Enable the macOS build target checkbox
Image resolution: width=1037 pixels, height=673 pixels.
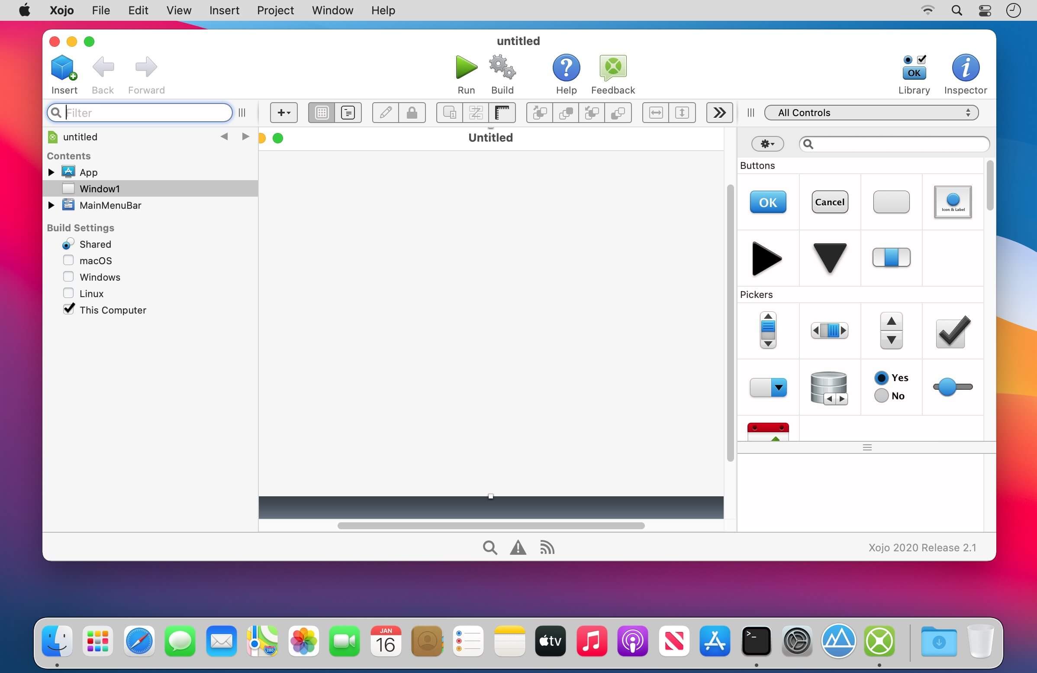coord(68,260)
